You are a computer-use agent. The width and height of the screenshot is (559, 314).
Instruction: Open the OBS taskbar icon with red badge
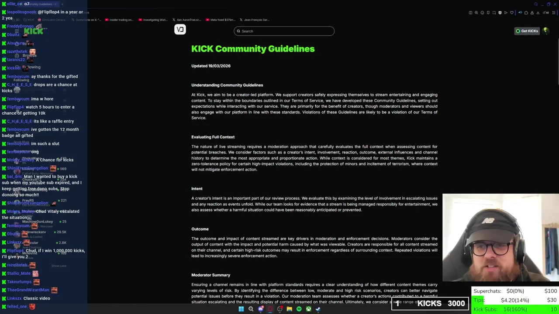(280, 309)
